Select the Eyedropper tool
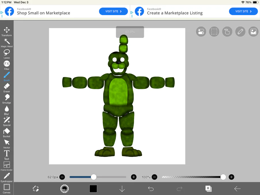 click(x=7, y=177)
